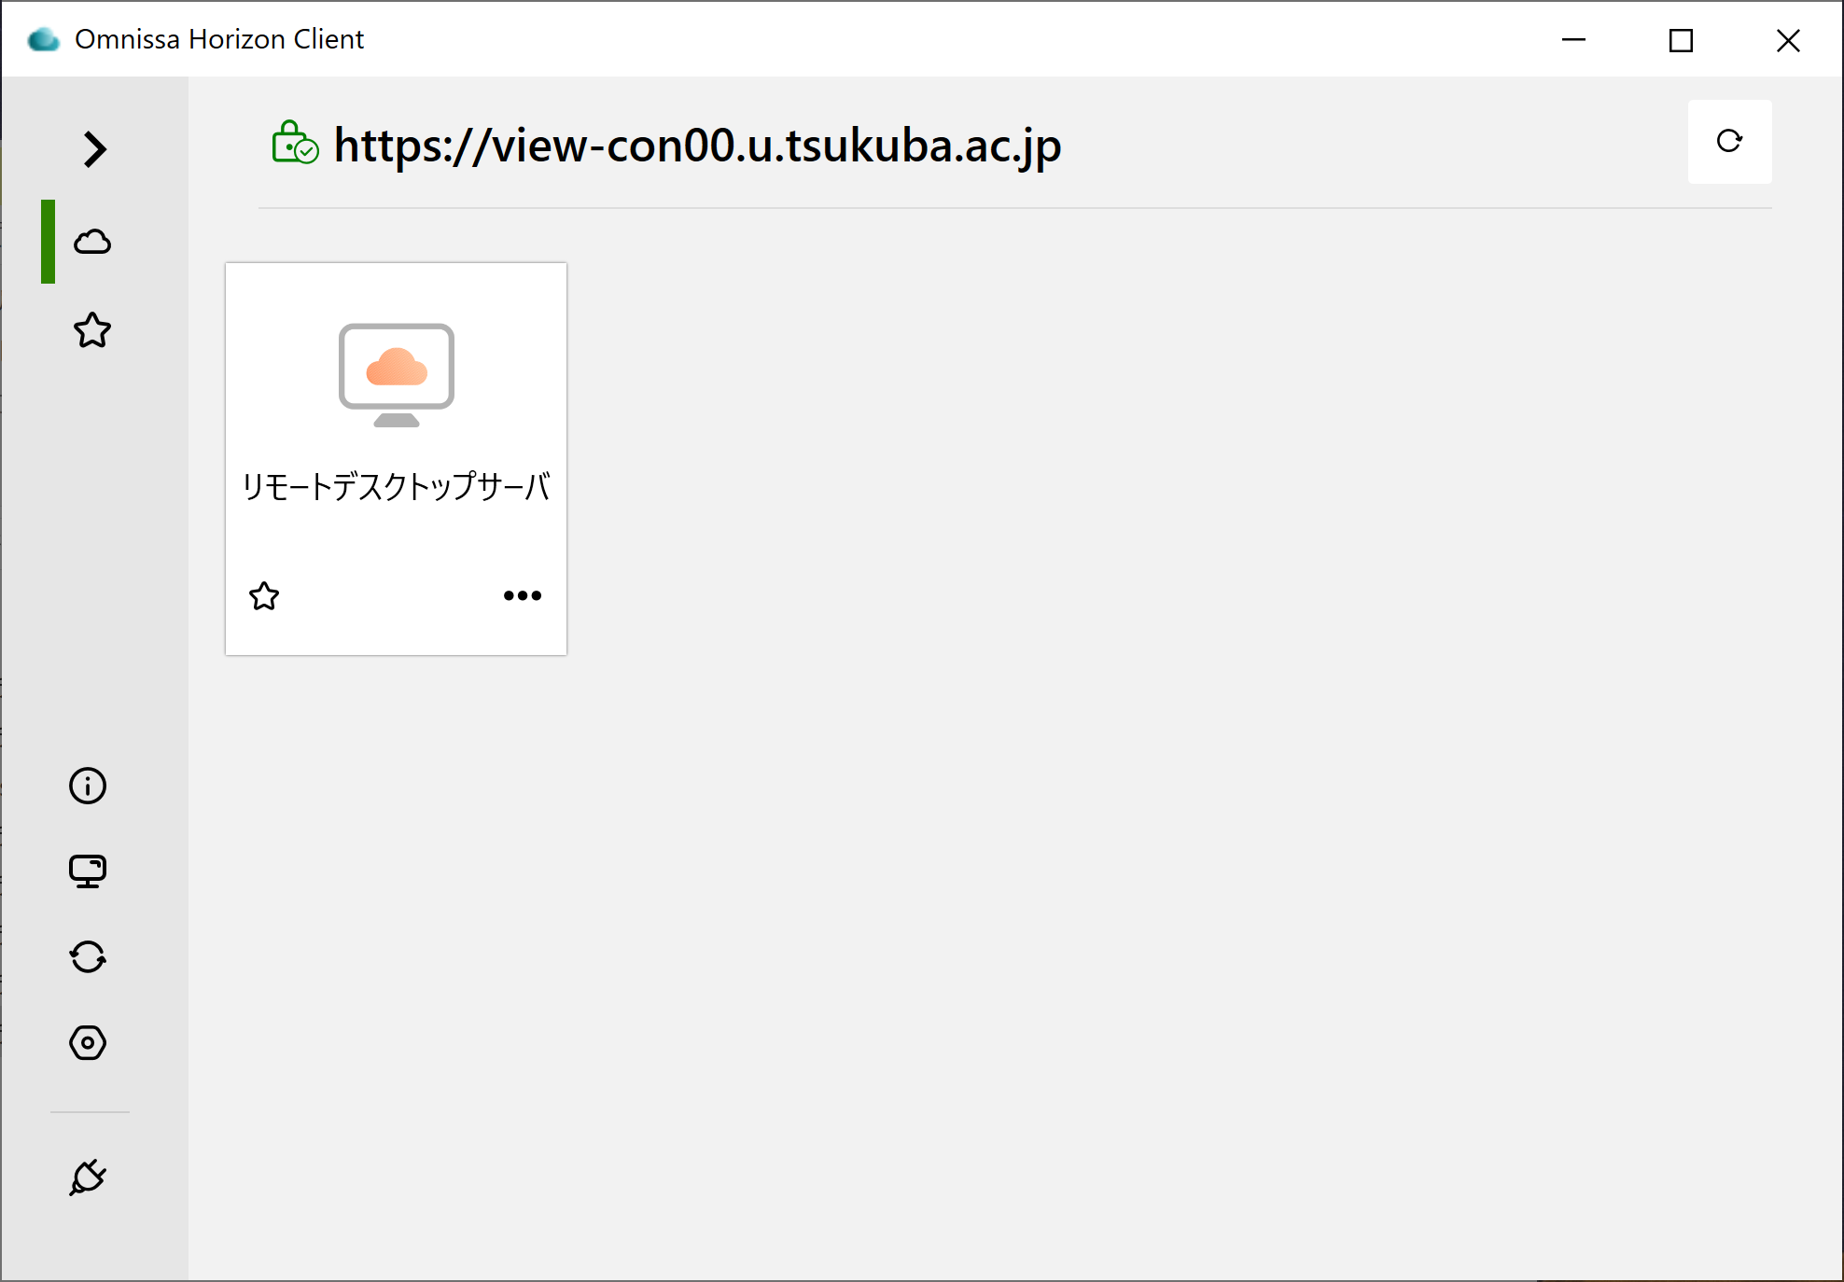Click the plug disconnect icon in sidebar
This screenshot has height=1282, width=1844.
(x=88, y=1177)
